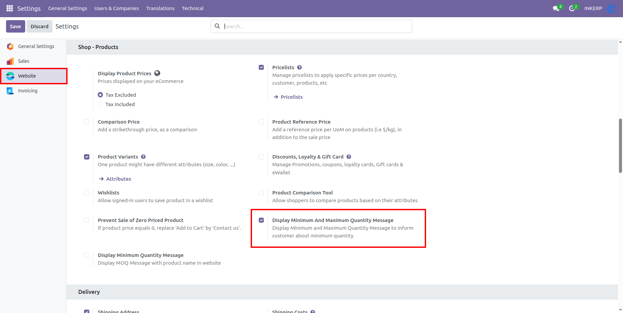
Task: Select Invoicing tab in left sidebar
Action: tap(33, 91)
